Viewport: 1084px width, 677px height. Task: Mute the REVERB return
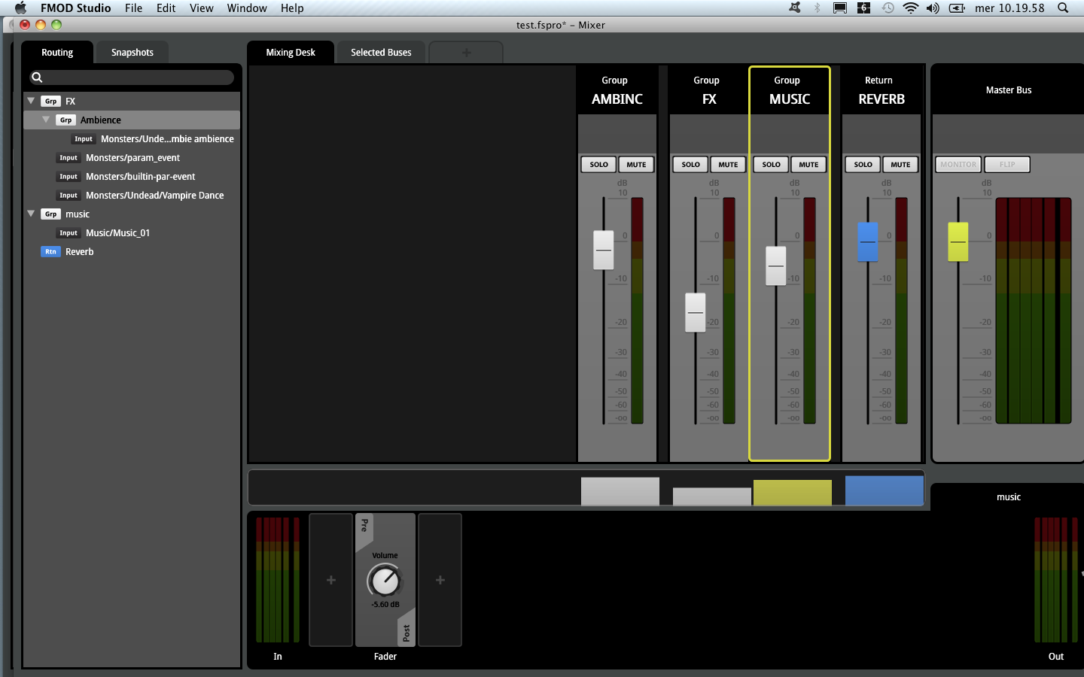(900, 165)
